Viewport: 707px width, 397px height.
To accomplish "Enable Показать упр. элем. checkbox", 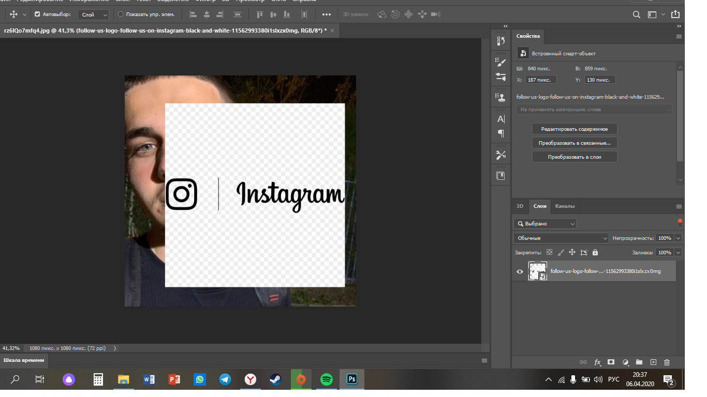I will coord(121,14).
